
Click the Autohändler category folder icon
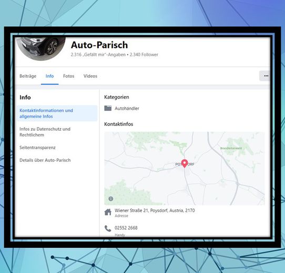coord(108,108)
